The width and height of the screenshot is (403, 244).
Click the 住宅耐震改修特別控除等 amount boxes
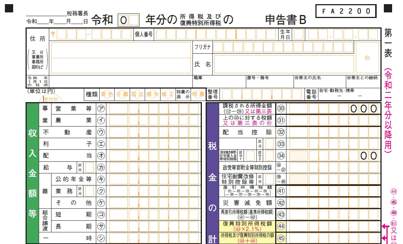click(x=334, y=179)
